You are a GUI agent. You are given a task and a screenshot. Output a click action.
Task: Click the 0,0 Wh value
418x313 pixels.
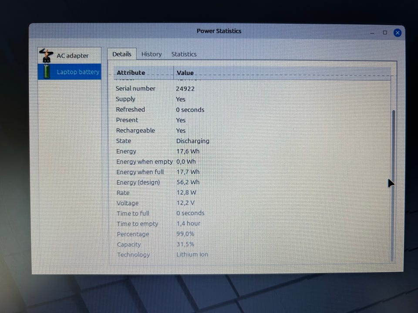point(186,162)
